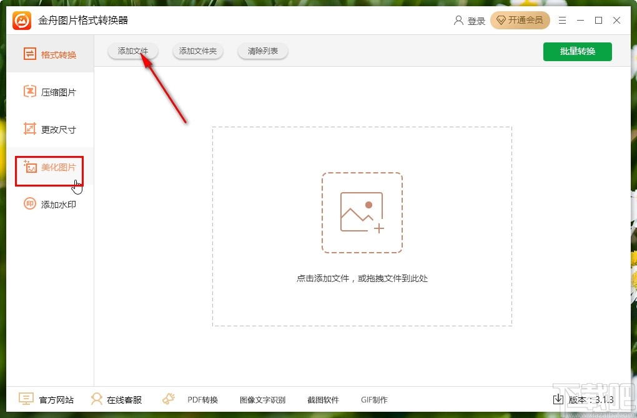This screenshot has width=637, height=418.
Task: Open the hamburger menu icon
Action: click(561, 20)
